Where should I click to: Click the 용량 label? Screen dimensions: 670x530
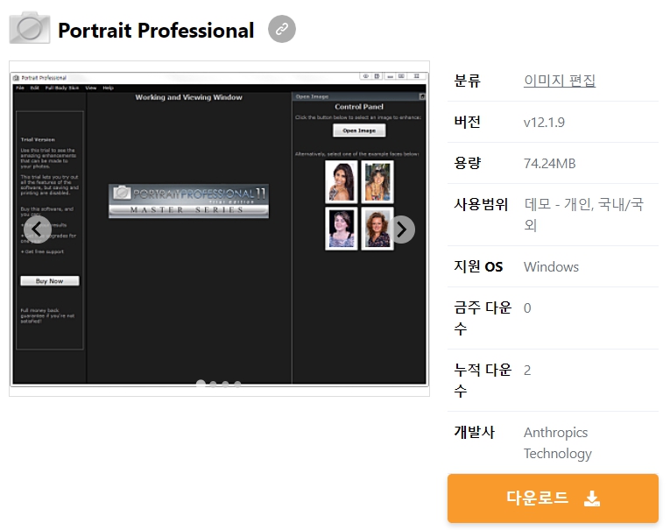pos(468,163)
